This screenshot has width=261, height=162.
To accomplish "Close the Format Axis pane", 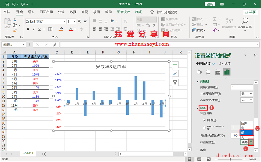I will (x=255, y=55).
